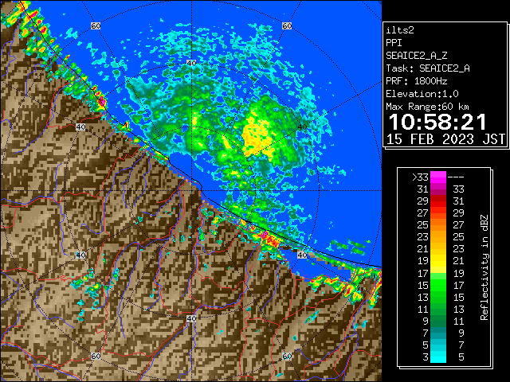Click the 60 km ring label in the southeast
Viewport: 510px width, 382px height.
287,356
